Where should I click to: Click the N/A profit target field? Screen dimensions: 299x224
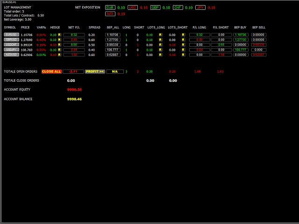coord(115,71)
